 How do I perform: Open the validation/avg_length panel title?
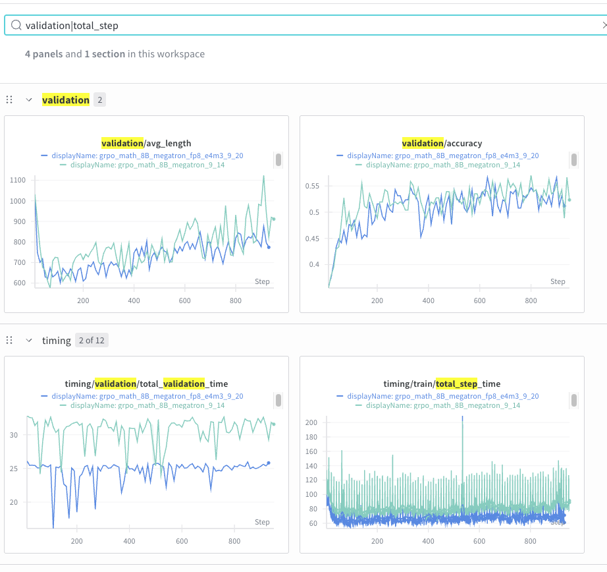(146, 143)
